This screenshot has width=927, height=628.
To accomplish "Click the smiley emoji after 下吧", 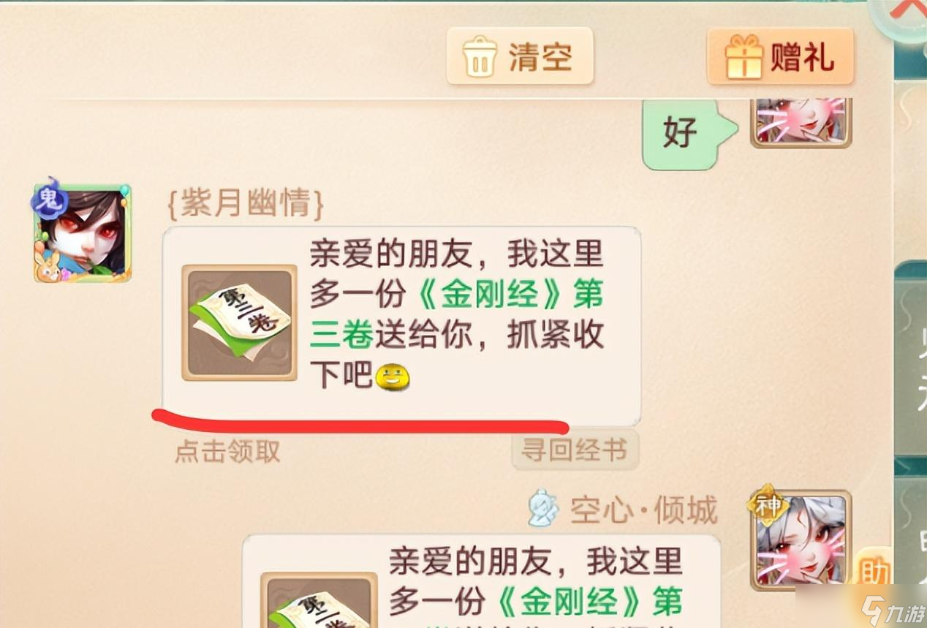I will (393, 377).
